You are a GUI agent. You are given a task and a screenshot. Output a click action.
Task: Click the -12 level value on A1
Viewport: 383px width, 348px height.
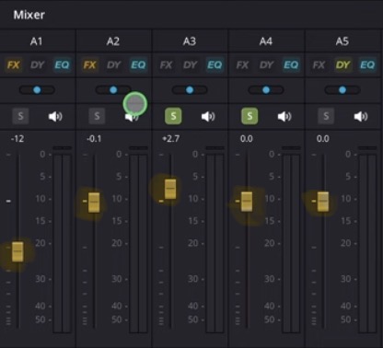point(17,139)
